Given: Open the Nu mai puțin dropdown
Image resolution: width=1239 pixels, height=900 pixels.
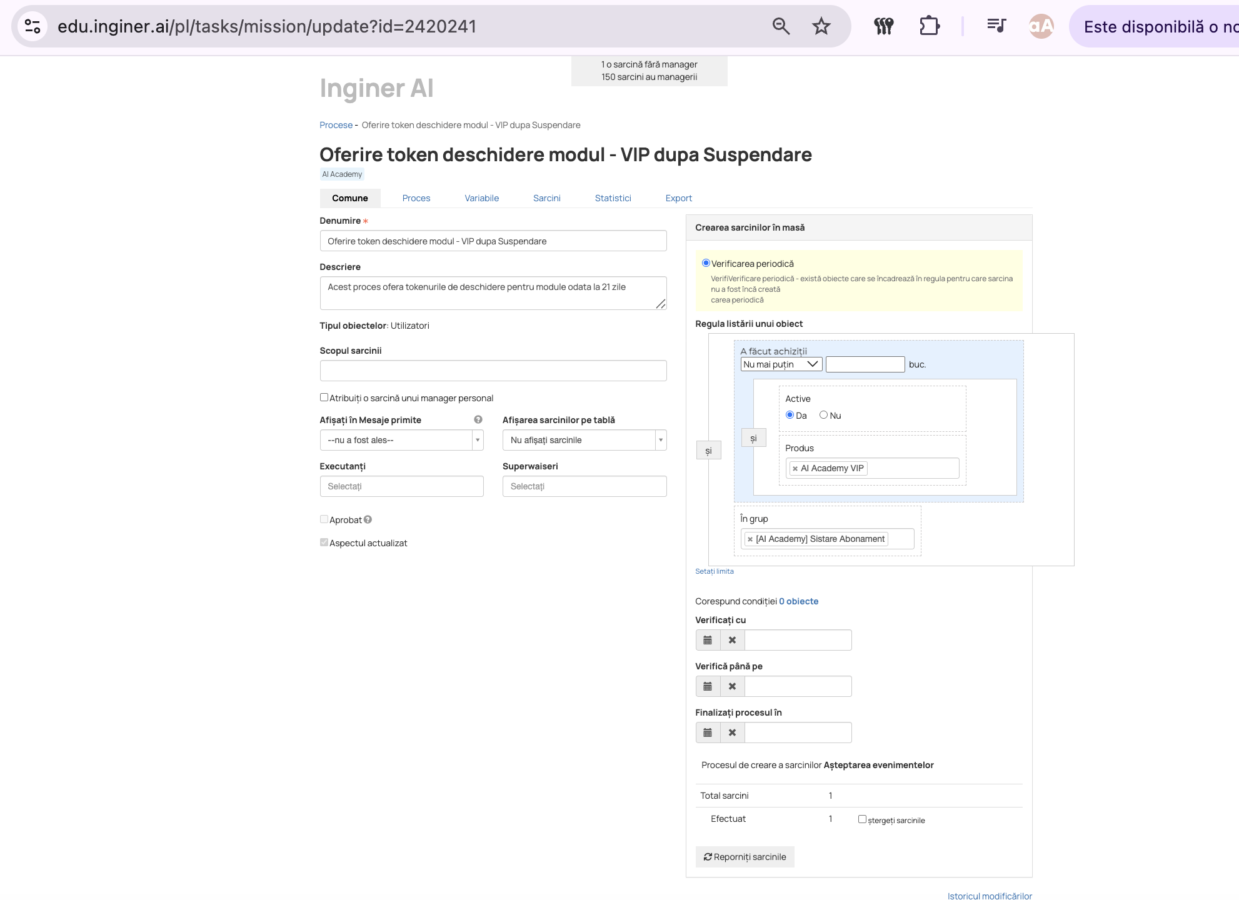Looking at the screenshot, I should click(781, 364).
